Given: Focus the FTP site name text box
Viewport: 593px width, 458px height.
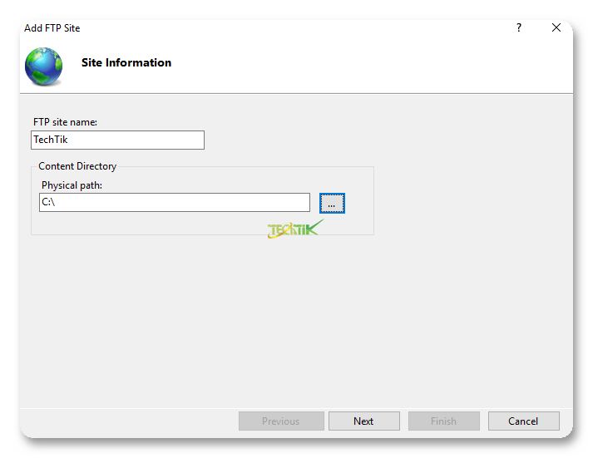Looking at the screenshot, I should coord(117,140).
